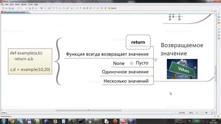Select the Одиночное значение topic
Viewport: 221px width, 124px height.
tap(125, 72)
